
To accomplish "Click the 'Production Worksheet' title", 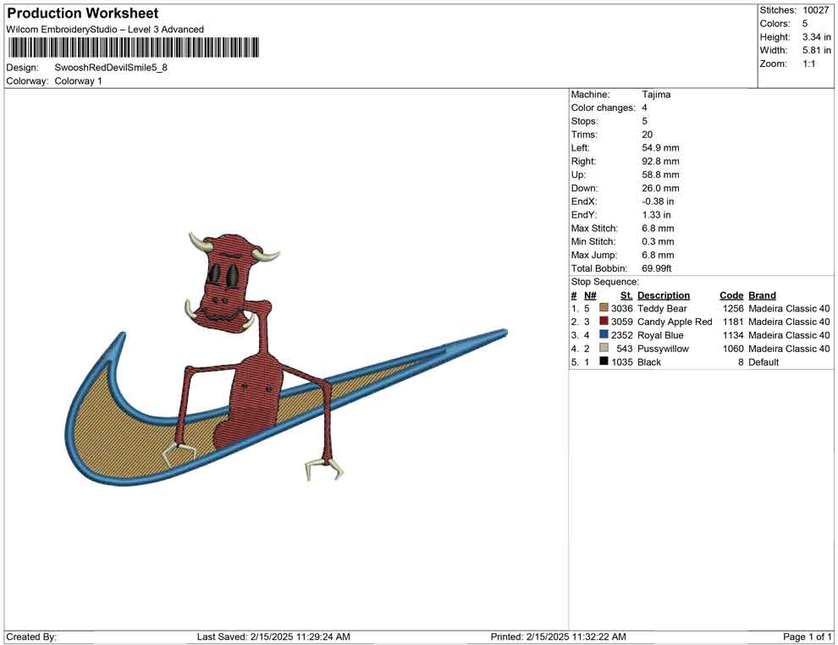I will [x=83, y=14].
